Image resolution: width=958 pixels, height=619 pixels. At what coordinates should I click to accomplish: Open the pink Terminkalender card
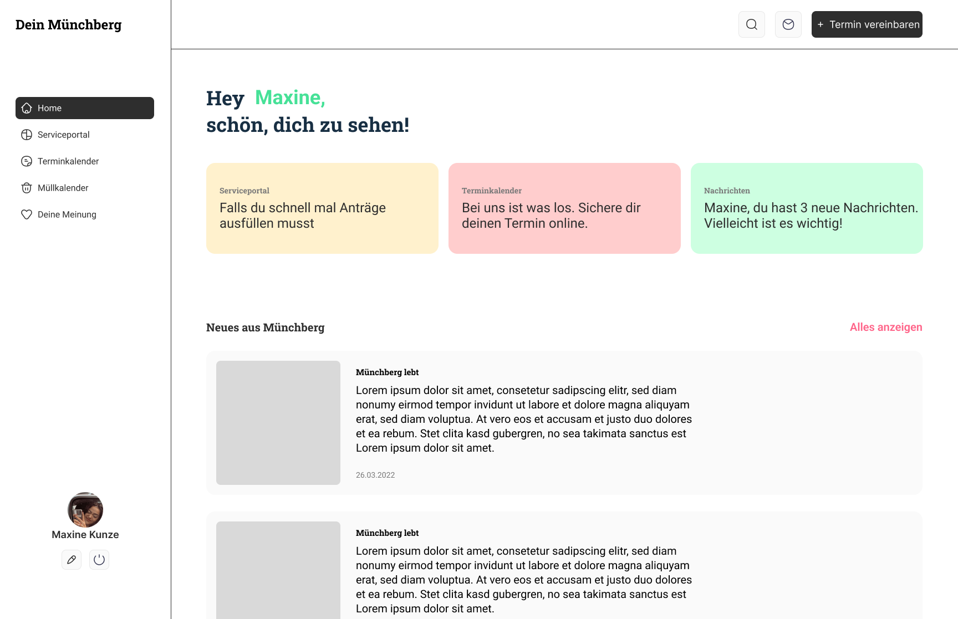pos(564,208)
